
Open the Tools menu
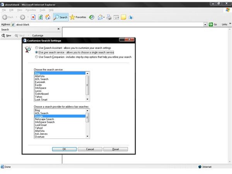[42, 10]
